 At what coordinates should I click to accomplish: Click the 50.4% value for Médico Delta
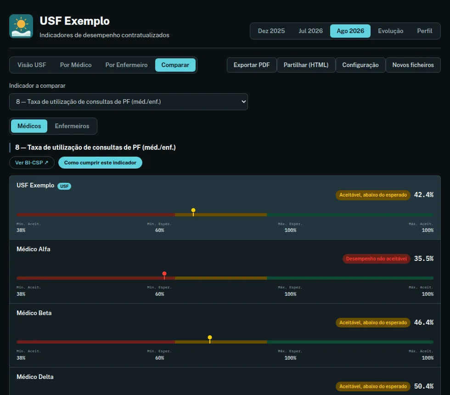coord(423,386)
